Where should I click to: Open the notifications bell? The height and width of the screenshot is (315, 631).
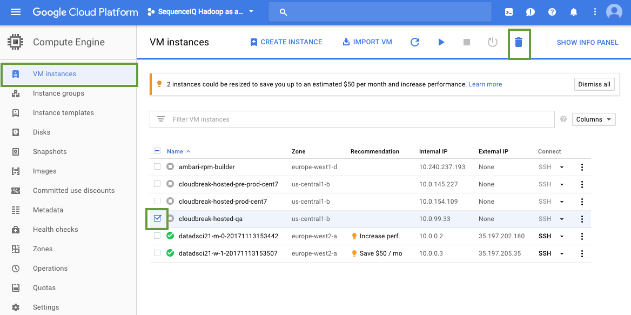[574, 12]
